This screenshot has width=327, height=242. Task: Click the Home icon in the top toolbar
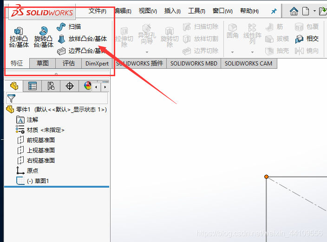pyautogui.click(x=294, y=11)
